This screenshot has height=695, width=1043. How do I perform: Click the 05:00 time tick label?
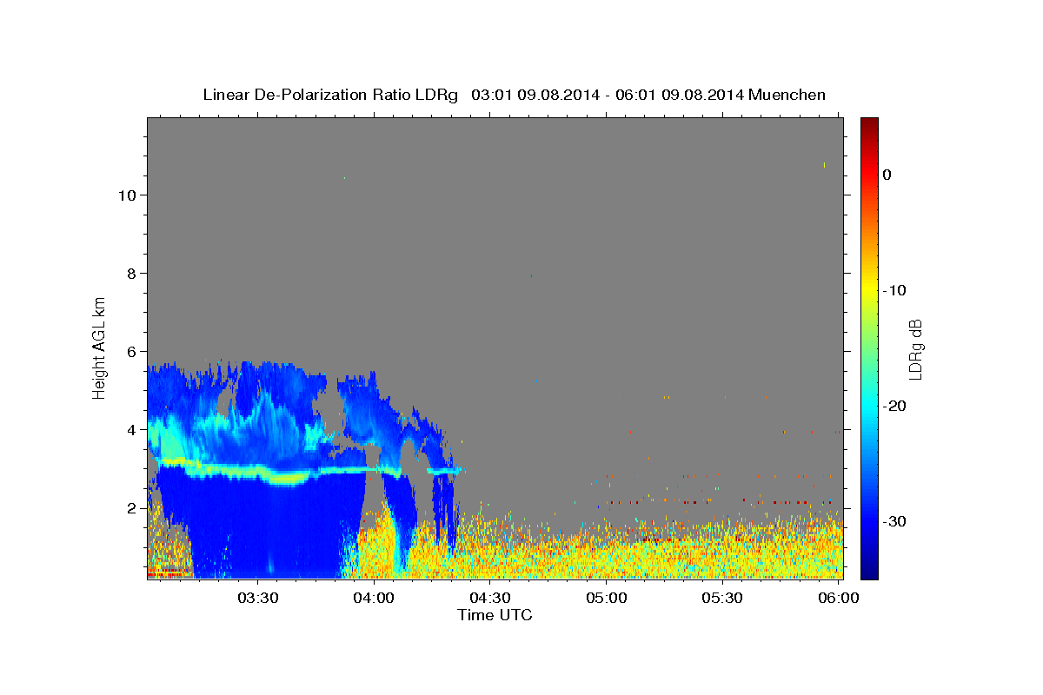(x=607, y=599)
